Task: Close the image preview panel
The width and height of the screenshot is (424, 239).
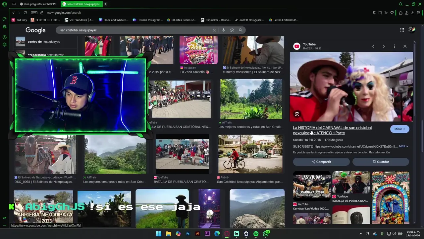Action: [405, 46]
